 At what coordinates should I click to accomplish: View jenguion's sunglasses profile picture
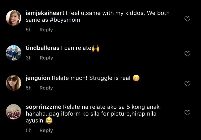[x=14, y=83]
